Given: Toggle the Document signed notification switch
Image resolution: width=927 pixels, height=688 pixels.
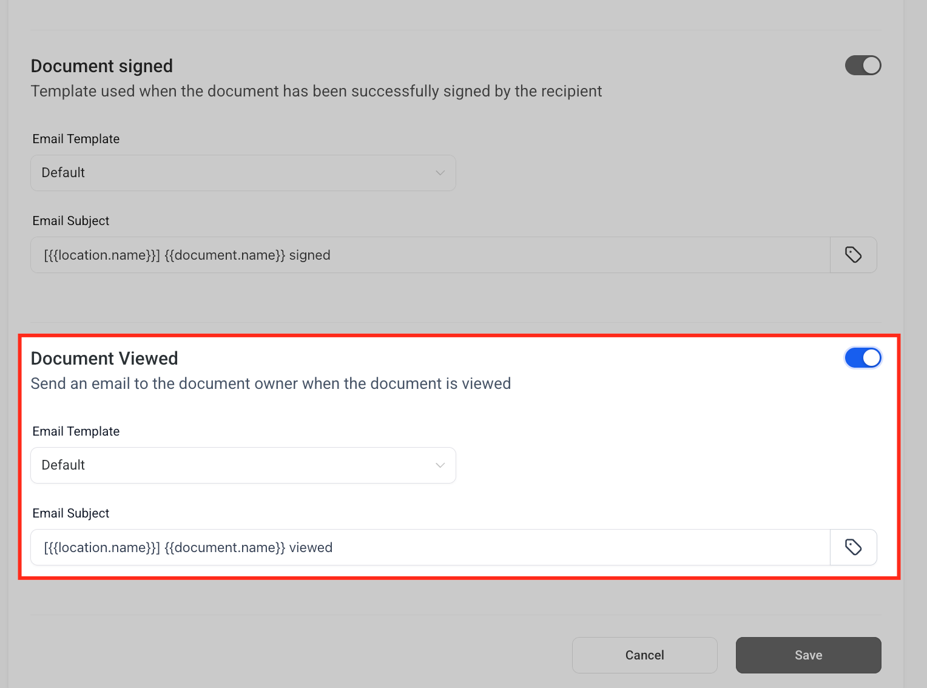Looking at the screenshot, I should coord(863,66).
